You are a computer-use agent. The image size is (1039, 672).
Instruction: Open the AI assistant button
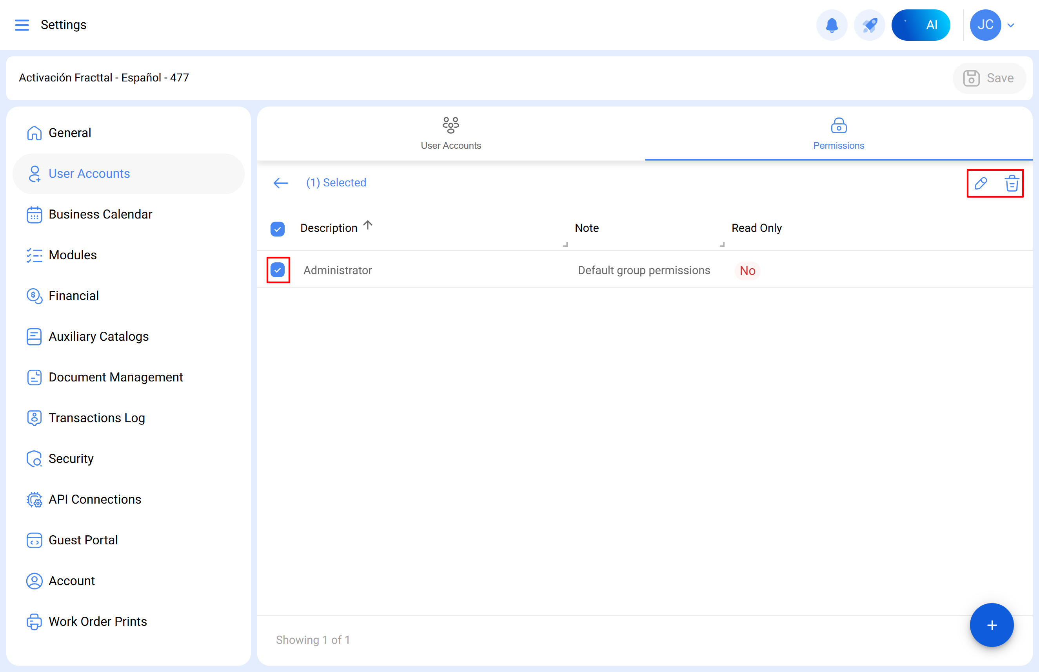tap(920, 25)
